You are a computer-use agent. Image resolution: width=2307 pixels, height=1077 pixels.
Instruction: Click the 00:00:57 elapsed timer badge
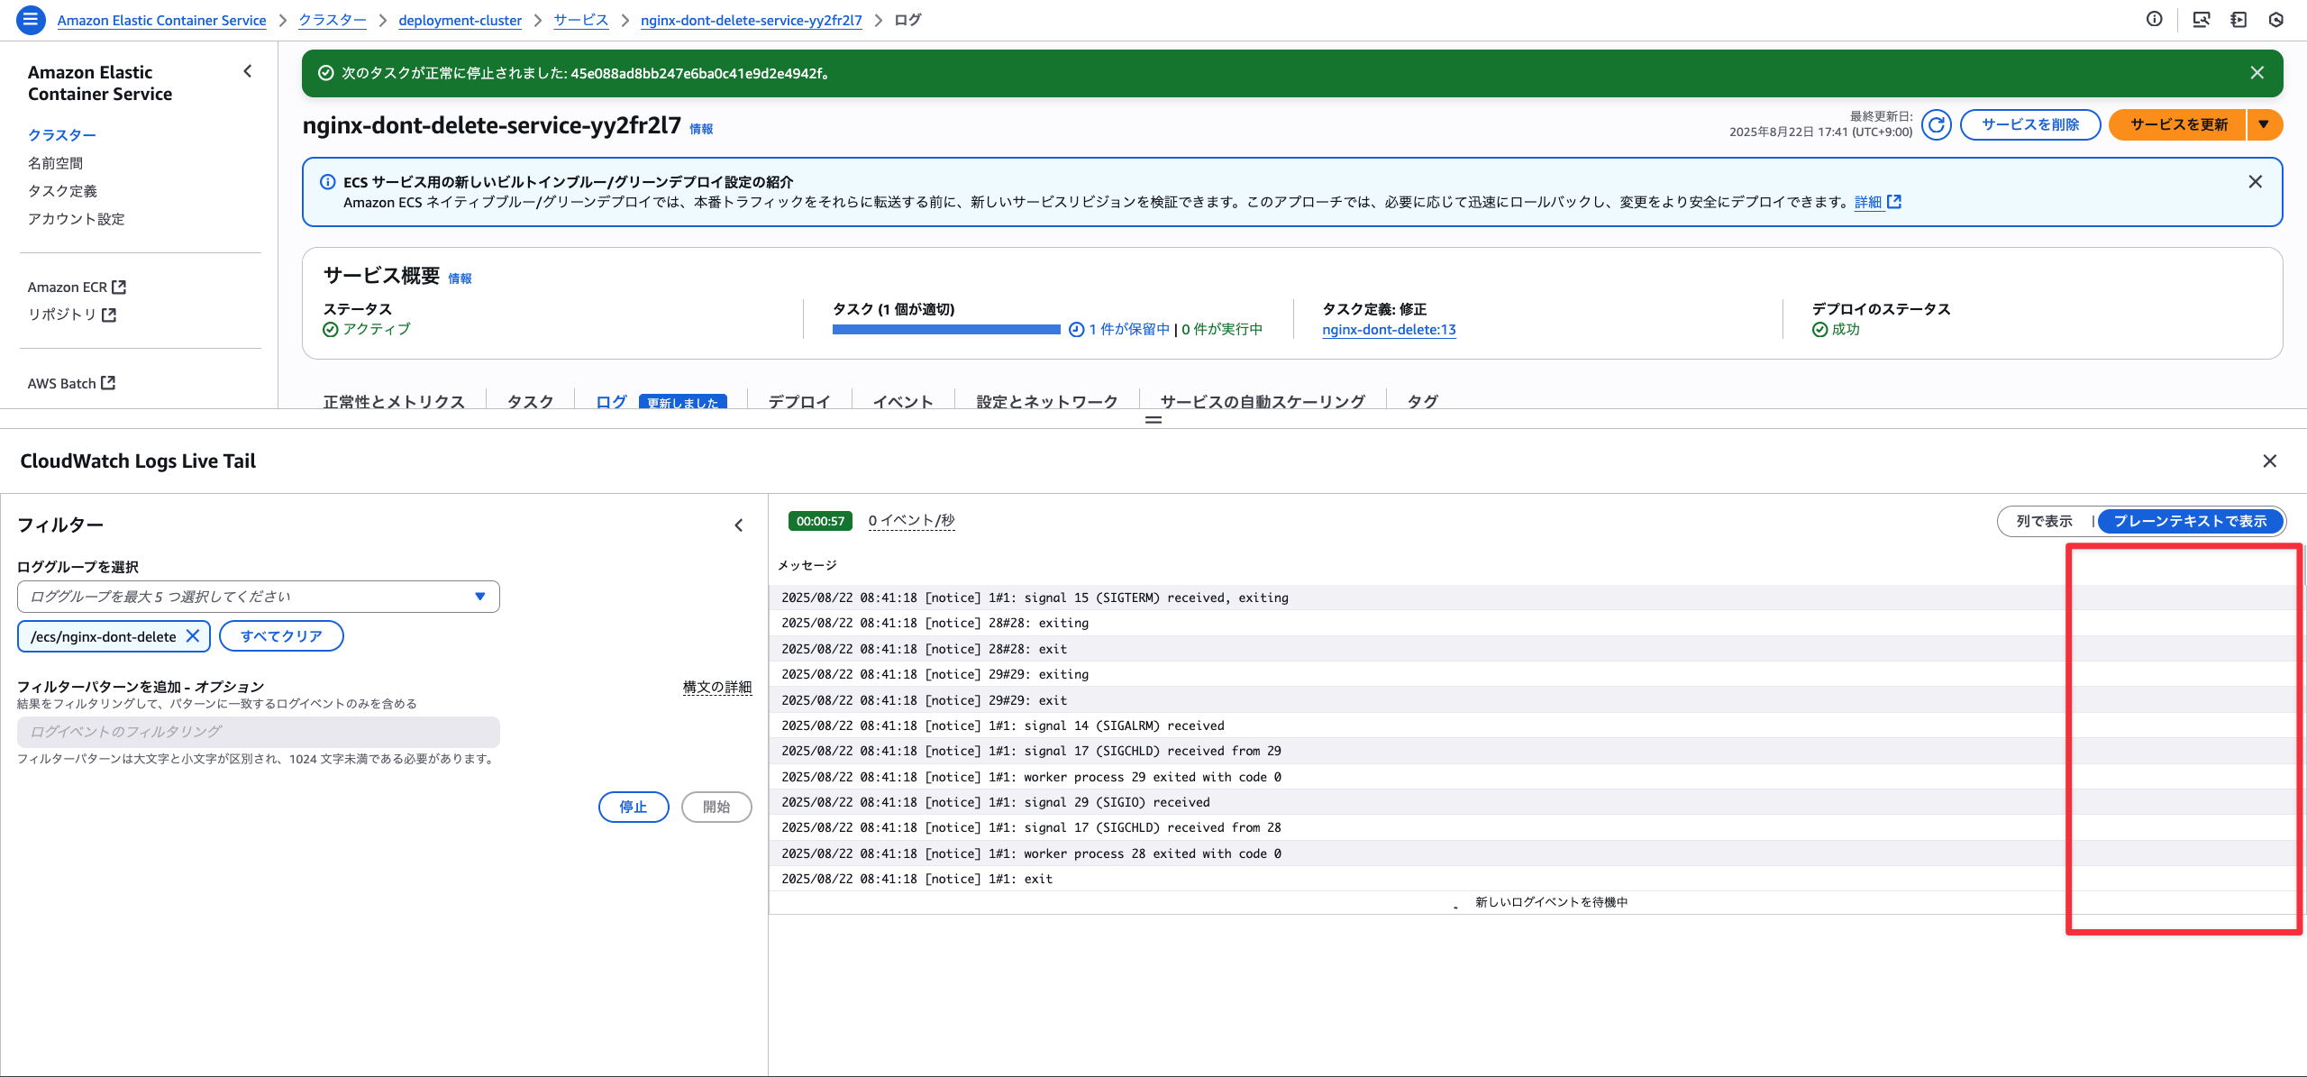[x=820, y=521]
